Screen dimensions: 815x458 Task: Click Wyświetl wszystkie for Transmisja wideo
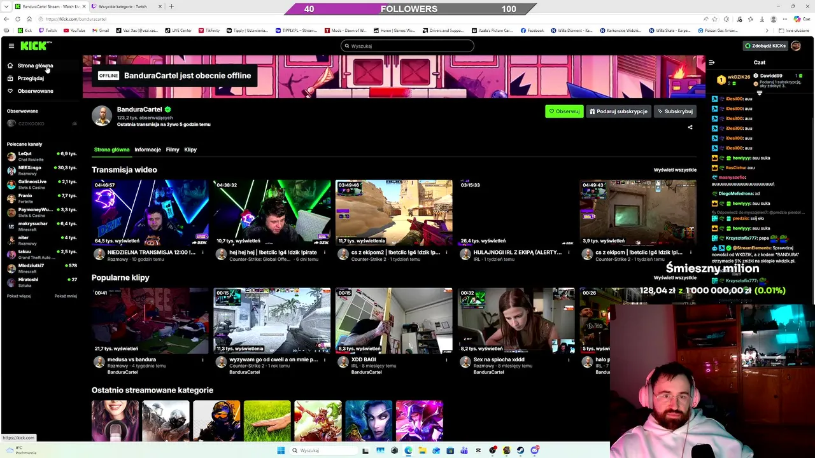pyautogui.click(x=675, y=170)
